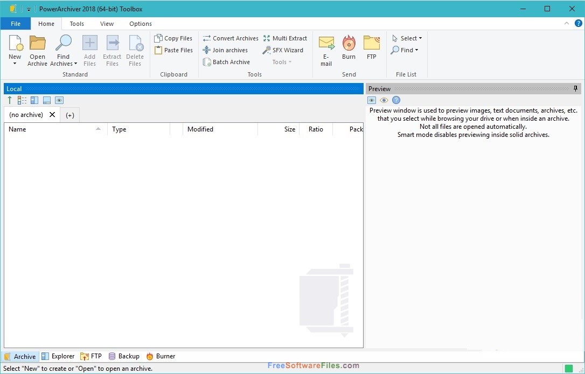Expand the Find dropdown in File List
The width and height of the screenshot is (585, 374).
(x=405, y=50)
